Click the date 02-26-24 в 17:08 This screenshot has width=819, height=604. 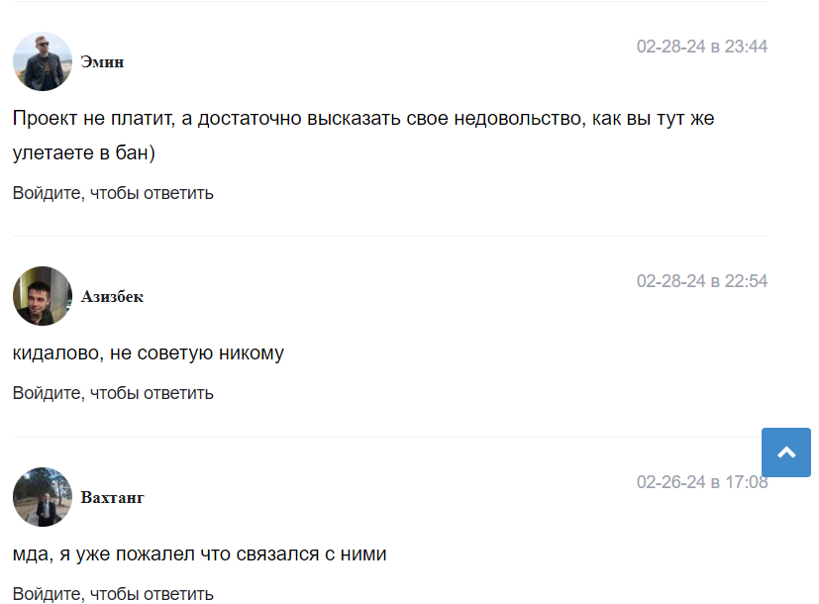(701, 482)
